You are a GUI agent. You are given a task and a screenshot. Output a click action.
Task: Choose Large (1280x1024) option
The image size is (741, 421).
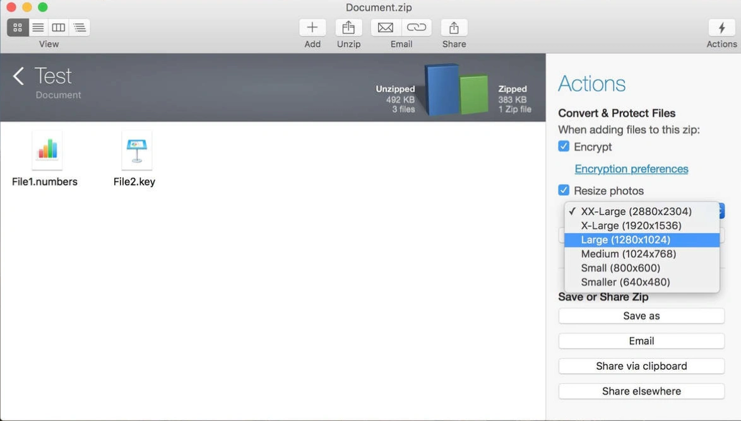[x=642, y=239]
